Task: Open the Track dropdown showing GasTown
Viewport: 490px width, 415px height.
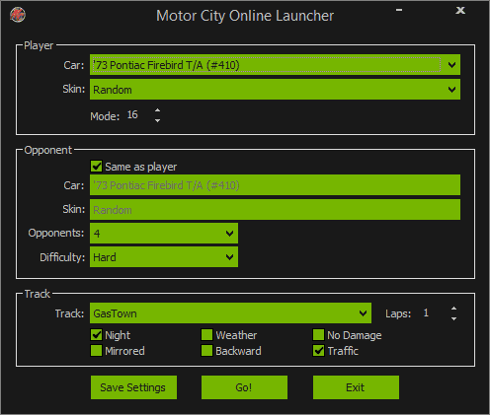Action: point(230,313)
